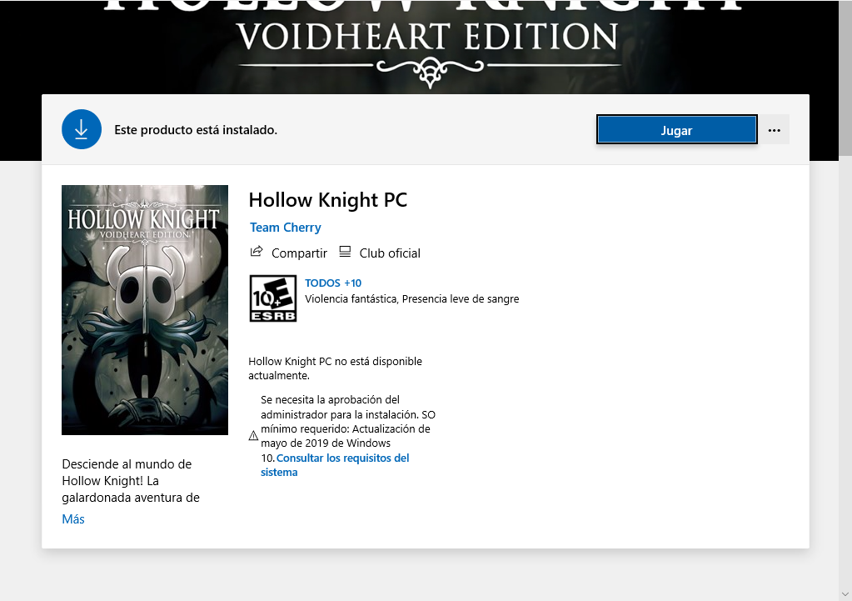Click the Jugar button
Image resolution: width=852 pixels, height=601 pixels.
676,130
